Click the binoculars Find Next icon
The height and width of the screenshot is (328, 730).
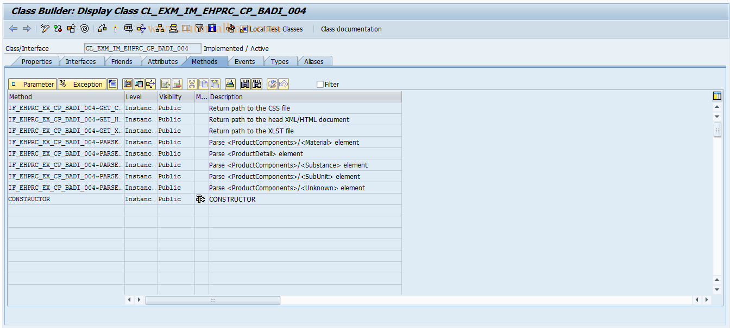(x=256, y=84)
